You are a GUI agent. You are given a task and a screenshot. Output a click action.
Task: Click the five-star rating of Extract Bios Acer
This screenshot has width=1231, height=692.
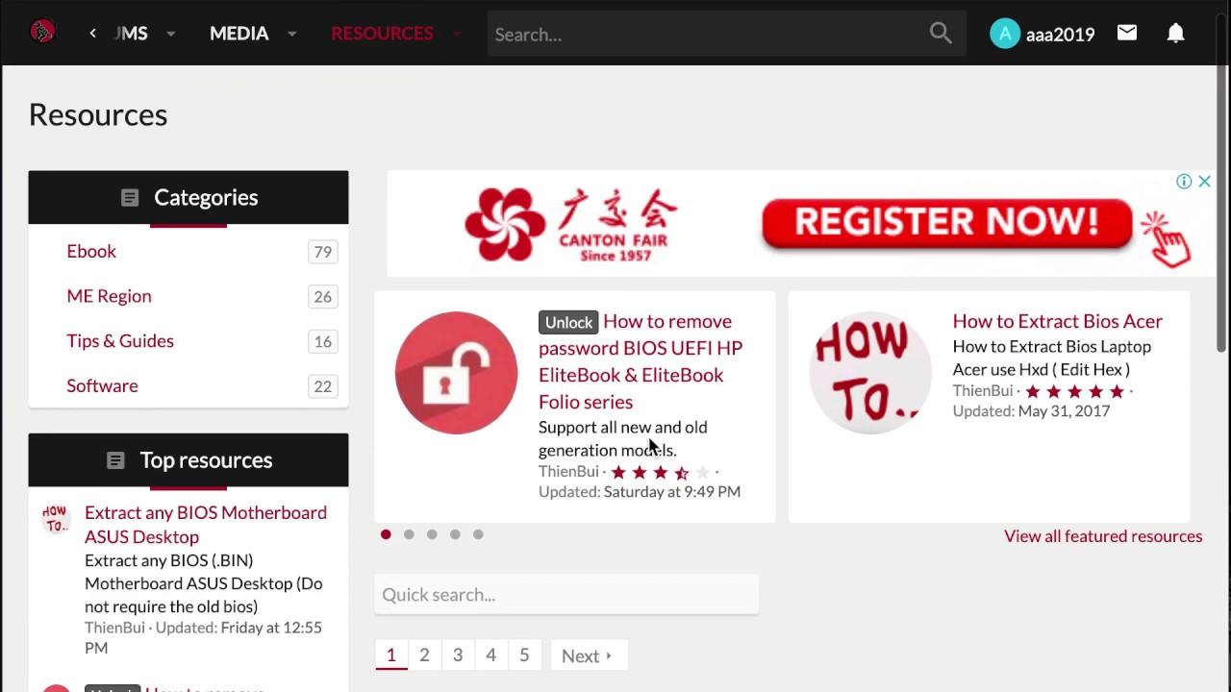[1075, 391]
